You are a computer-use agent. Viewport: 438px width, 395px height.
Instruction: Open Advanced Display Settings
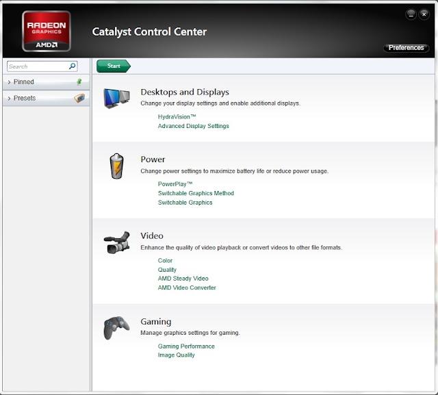coord(193,126)
